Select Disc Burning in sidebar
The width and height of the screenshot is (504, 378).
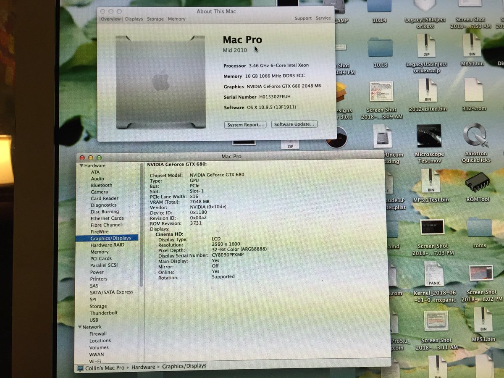[x=105, y=212]
